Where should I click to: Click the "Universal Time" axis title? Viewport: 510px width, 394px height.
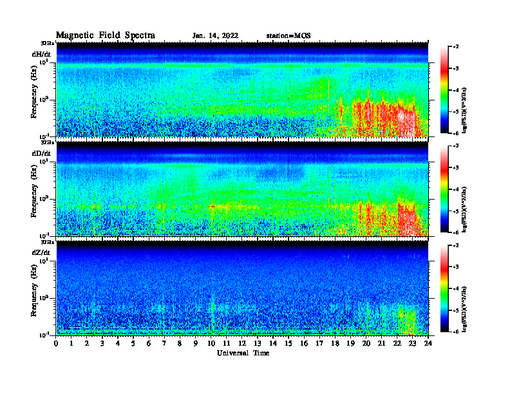tap(243, 353)
